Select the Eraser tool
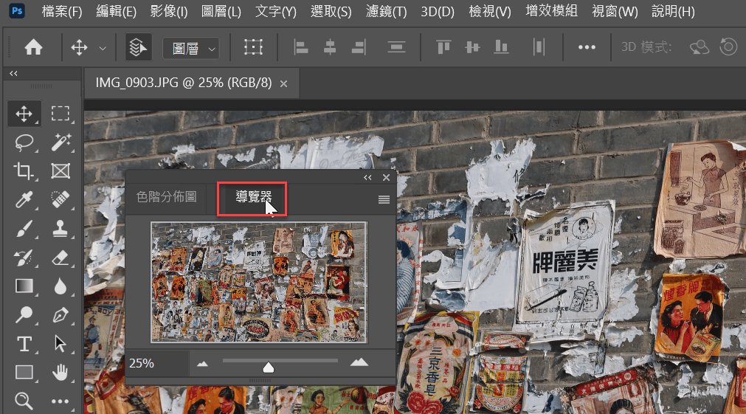The height and width of the screenshot is (414, 746). [61, 258]
